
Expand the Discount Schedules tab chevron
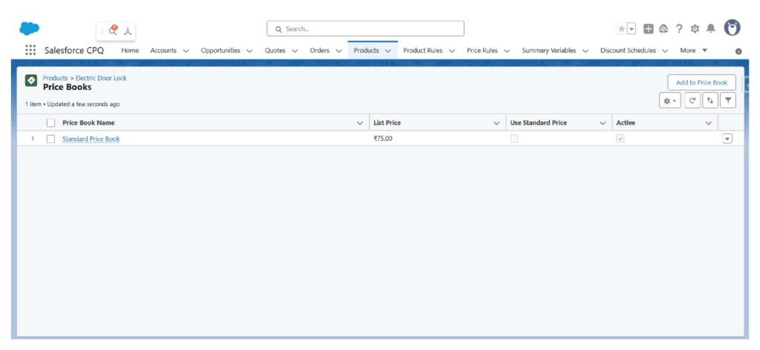(x=665, y=51)
